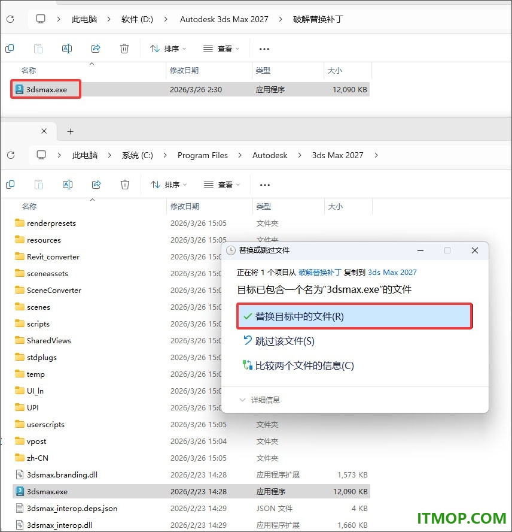The width and height of the screenshot is (512, 532).
Task: Go to Autodesk breadcrumb in bottom window
Action: (270, 155)
